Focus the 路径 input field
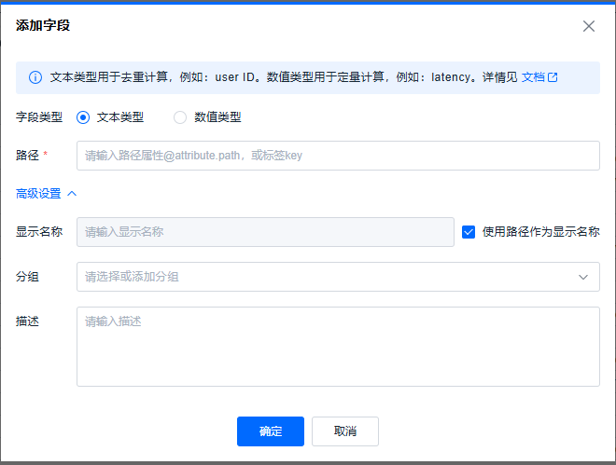Viewport: 616px width, 465px height. 338,156
